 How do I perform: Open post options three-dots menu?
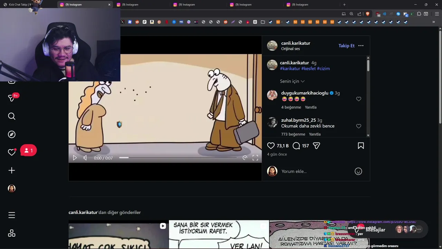click(x=361, y=46)
